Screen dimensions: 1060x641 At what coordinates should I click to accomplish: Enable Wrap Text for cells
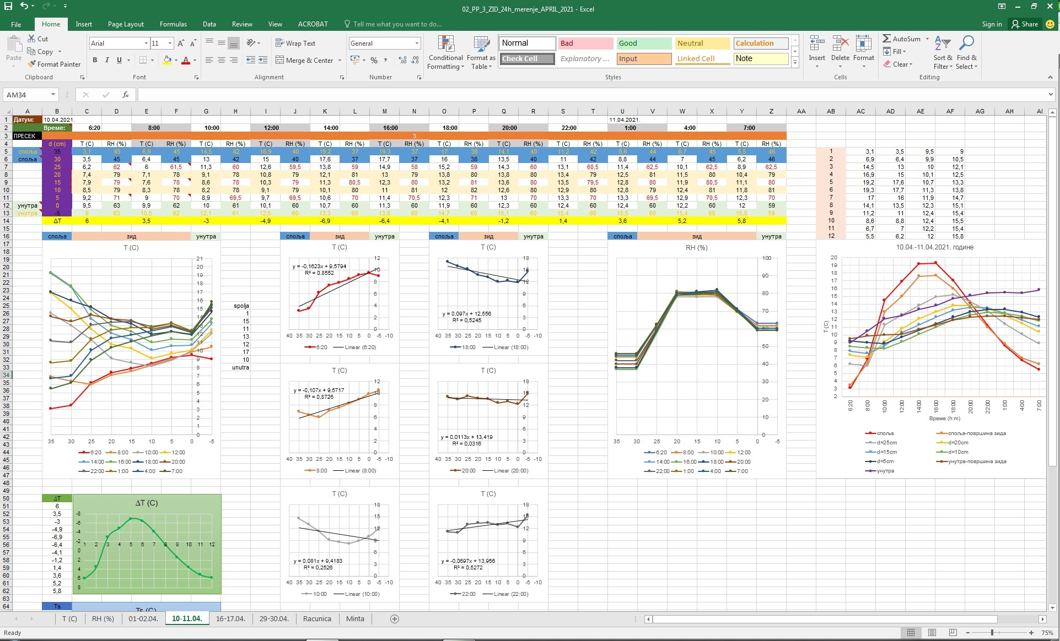(295, 43)
